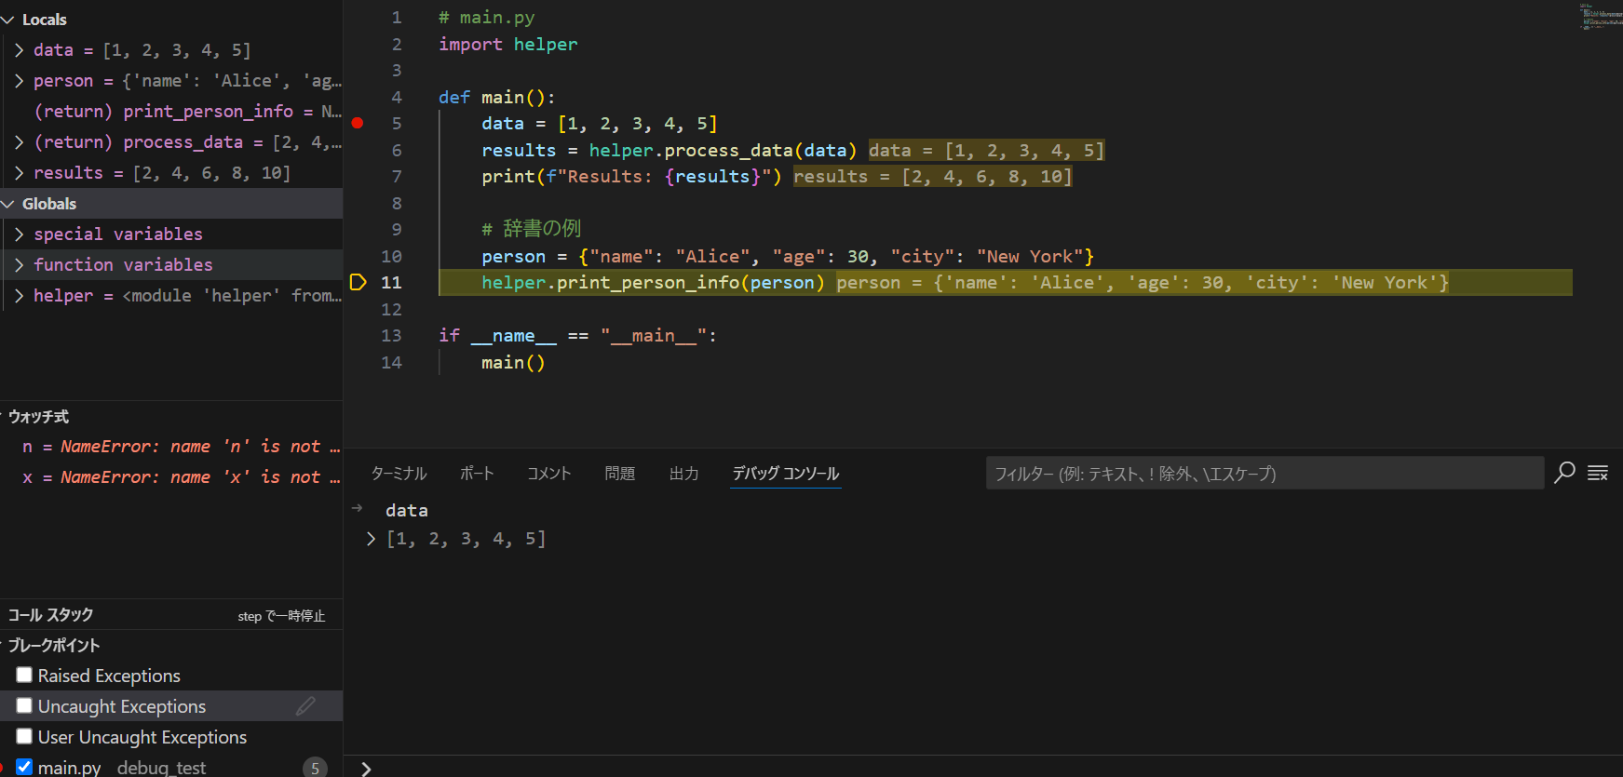1623x777 pixels.
Task: Select the デバッグ コンソール tab
Action: tap(785, 473)
